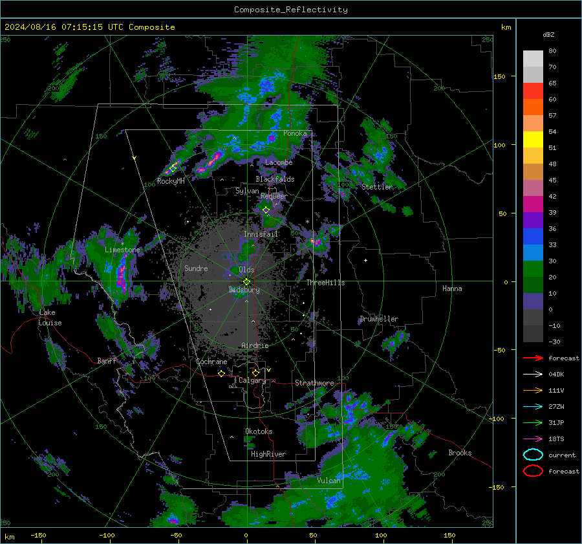The image size is (582, 544).
Task: Click the Hanna label
Action: pyautogui.click(x=452, y=288)
